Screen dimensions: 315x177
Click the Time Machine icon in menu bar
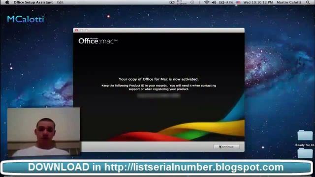pos(192,2)
